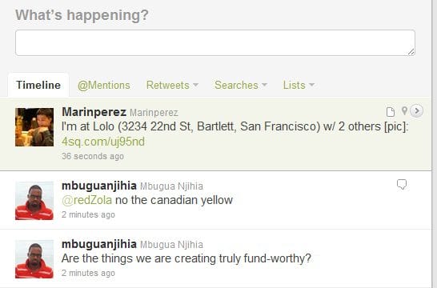Click the location pin on Marinperez's tweet
Screen dimensions: 437x288
pyautogui.click(x=404, y=111)
